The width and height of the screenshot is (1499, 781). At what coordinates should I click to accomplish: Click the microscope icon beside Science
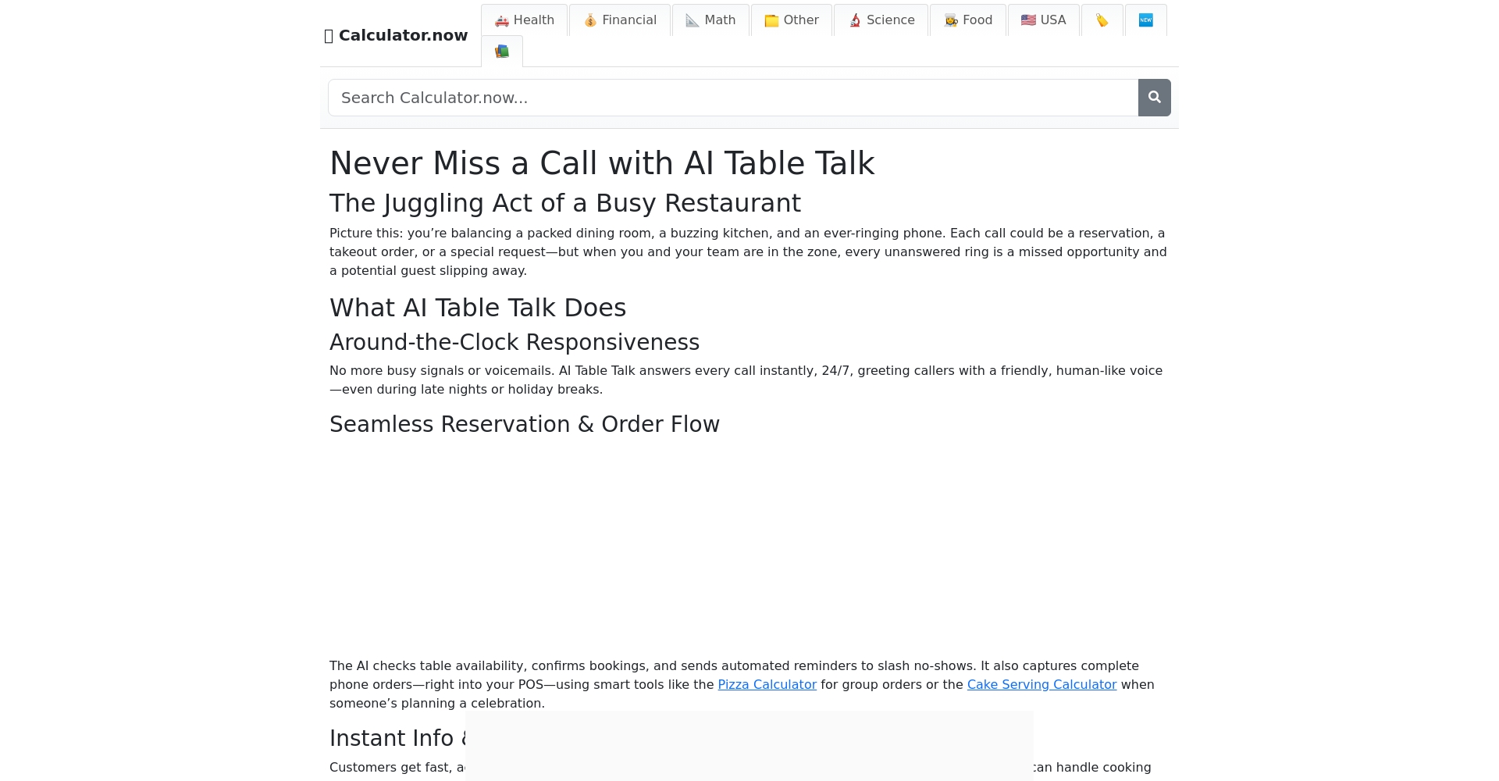[x=855, y=20]
